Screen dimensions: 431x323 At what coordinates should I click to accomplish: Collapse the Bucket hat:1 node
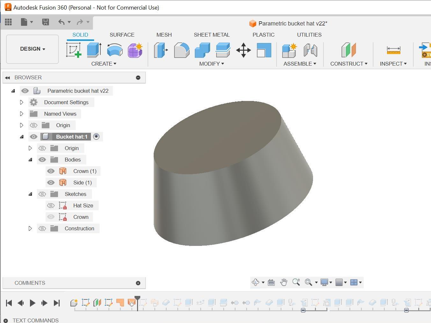[x=22, y=137]
